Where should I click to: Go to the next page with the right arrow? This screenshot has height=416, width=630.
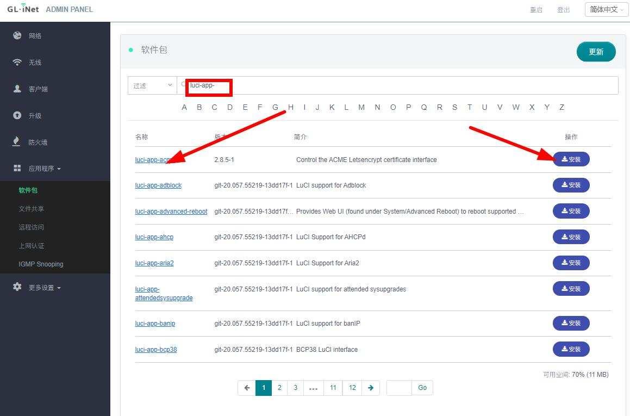pos(371,388)
